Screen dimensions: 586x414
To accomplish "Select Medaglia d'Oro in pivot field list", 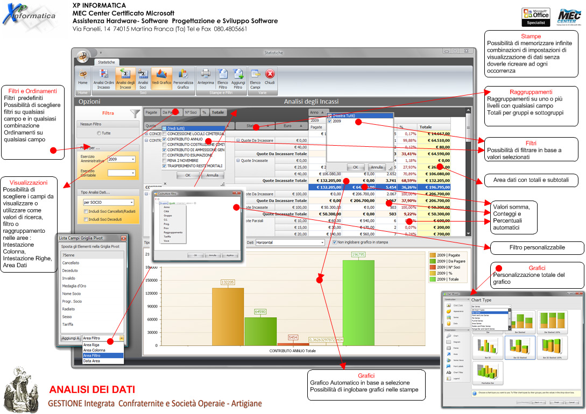I will 75,285.
